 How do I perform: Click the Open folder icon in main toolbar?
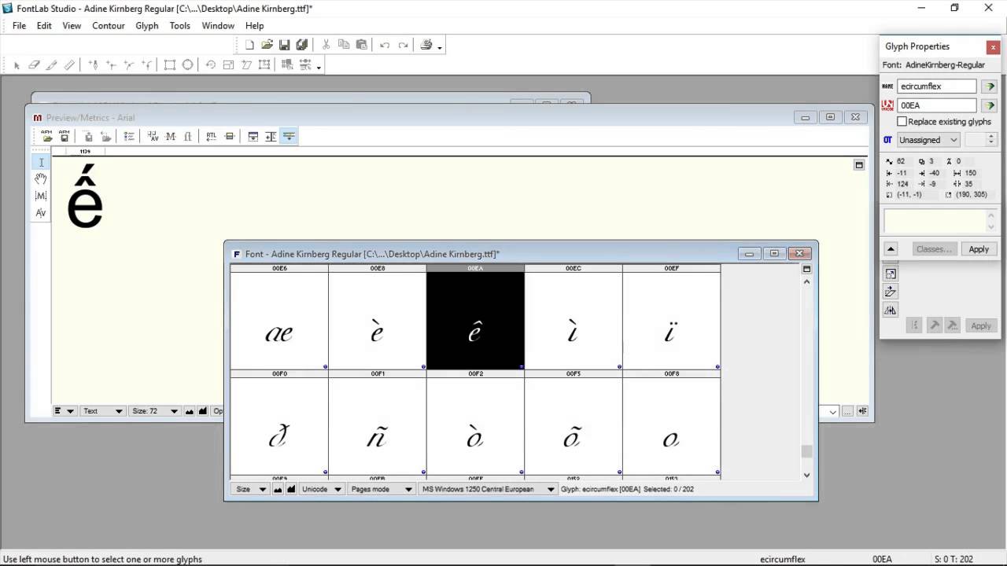coord(267,45)
